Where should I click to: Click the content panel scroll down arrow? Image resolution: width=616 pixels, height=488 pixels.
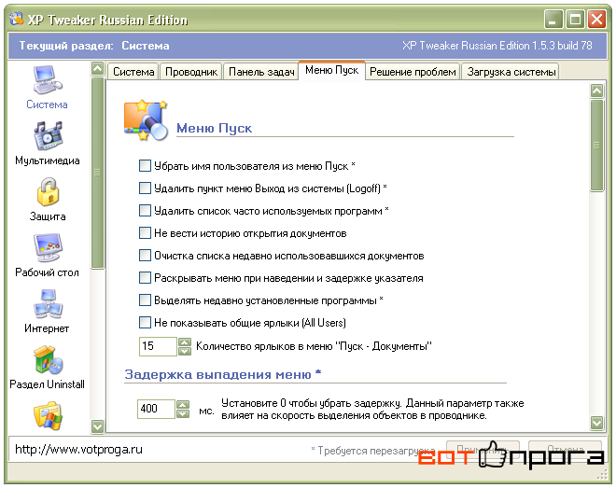tap(596, 423)
